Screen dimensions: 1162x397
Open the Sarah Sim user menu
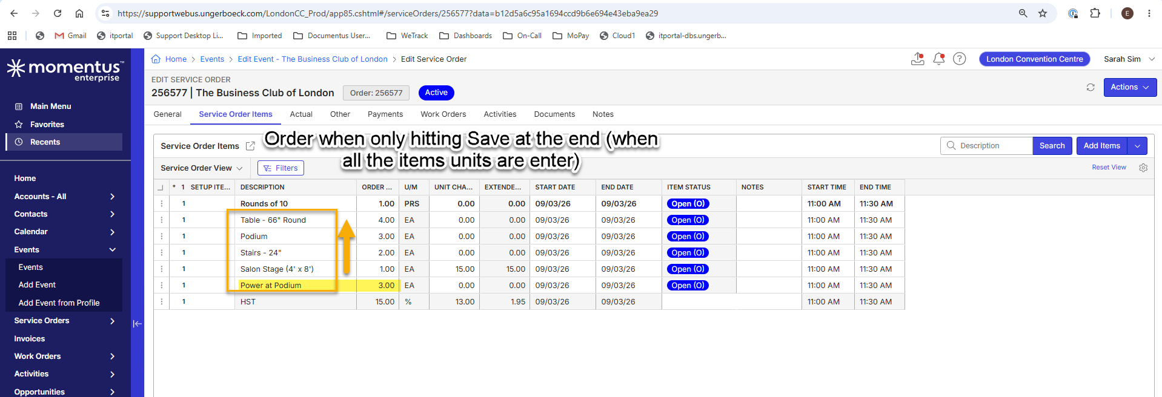pos(1129,59)
